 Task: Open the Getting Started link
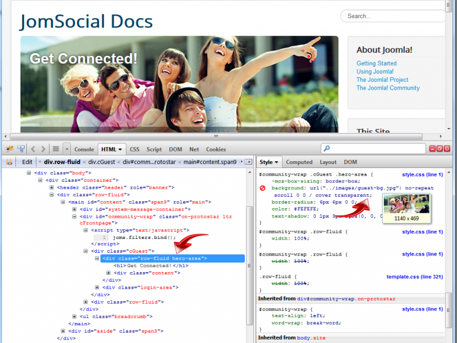(x=376, y=63)
